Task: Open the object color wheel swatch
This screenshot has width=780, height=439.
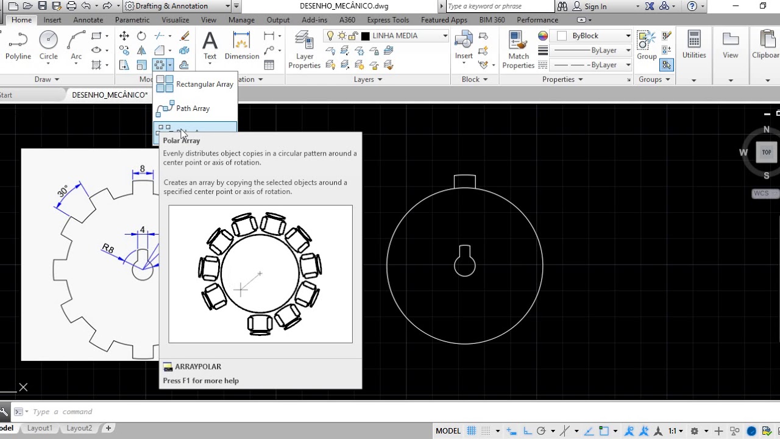Action: tap(543, 36)
